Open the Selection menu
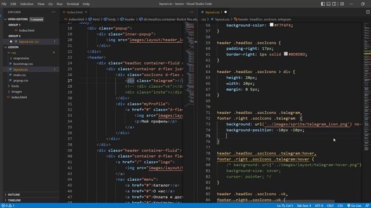 point(27,4)
